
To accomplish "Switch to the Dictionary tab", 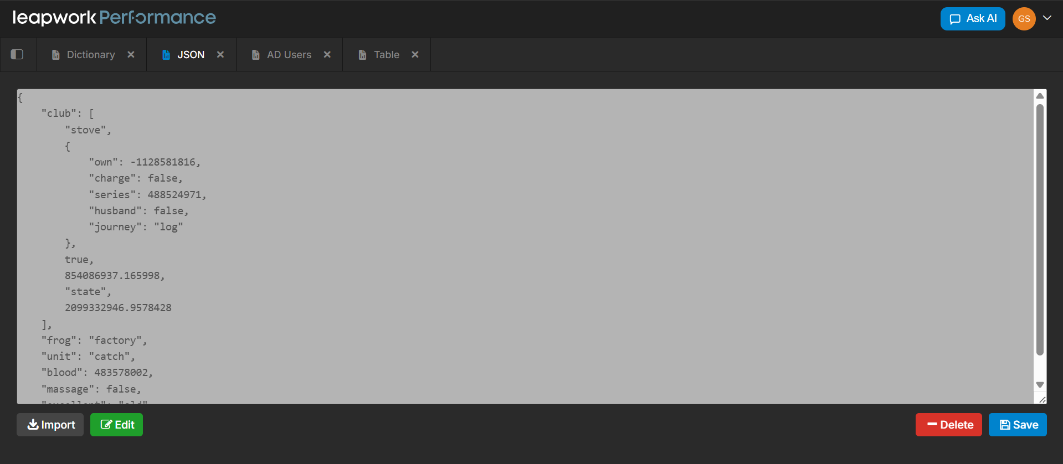I will pyautogui.click(x=91, y=55).
